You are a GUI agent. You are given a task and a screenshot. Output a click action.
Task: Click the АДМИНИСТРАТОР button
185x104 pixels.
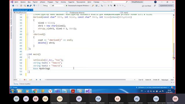(x=166, y=5)
